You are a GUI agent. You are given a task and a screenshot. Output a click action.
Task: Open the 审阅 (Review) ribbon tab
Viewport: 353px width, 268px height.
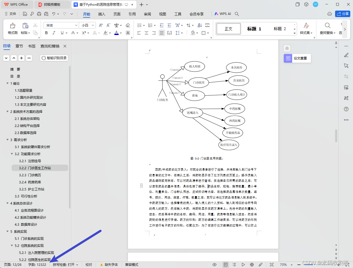[147, 14]
